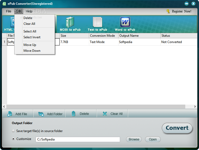This screenshot has width=199, height=150.
Task: Click the Status column header
Action: click(179, 36)
